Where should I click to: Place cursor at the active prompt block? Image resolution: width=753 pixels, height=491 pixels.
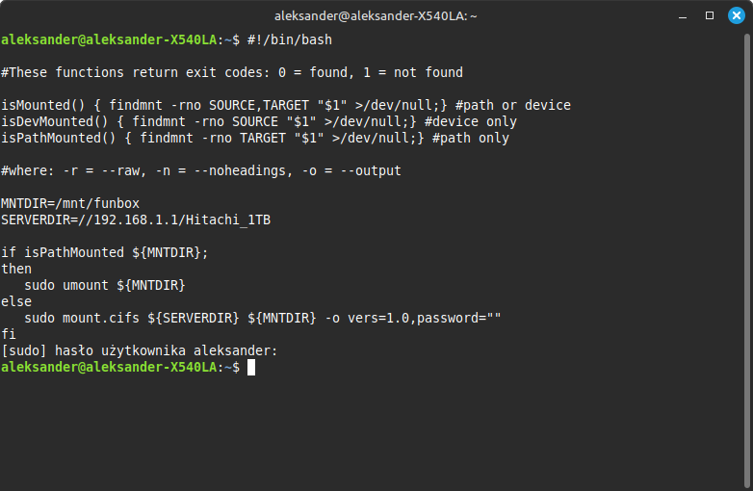[x=251, y=368]
